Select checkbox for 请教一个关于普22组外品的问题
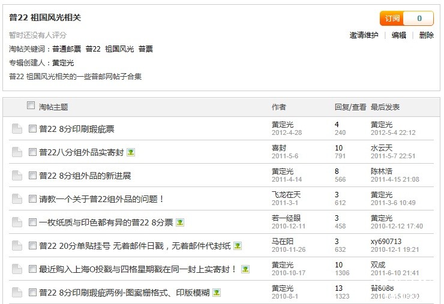This screenshot has width=444, height=304. coord(33,199)
